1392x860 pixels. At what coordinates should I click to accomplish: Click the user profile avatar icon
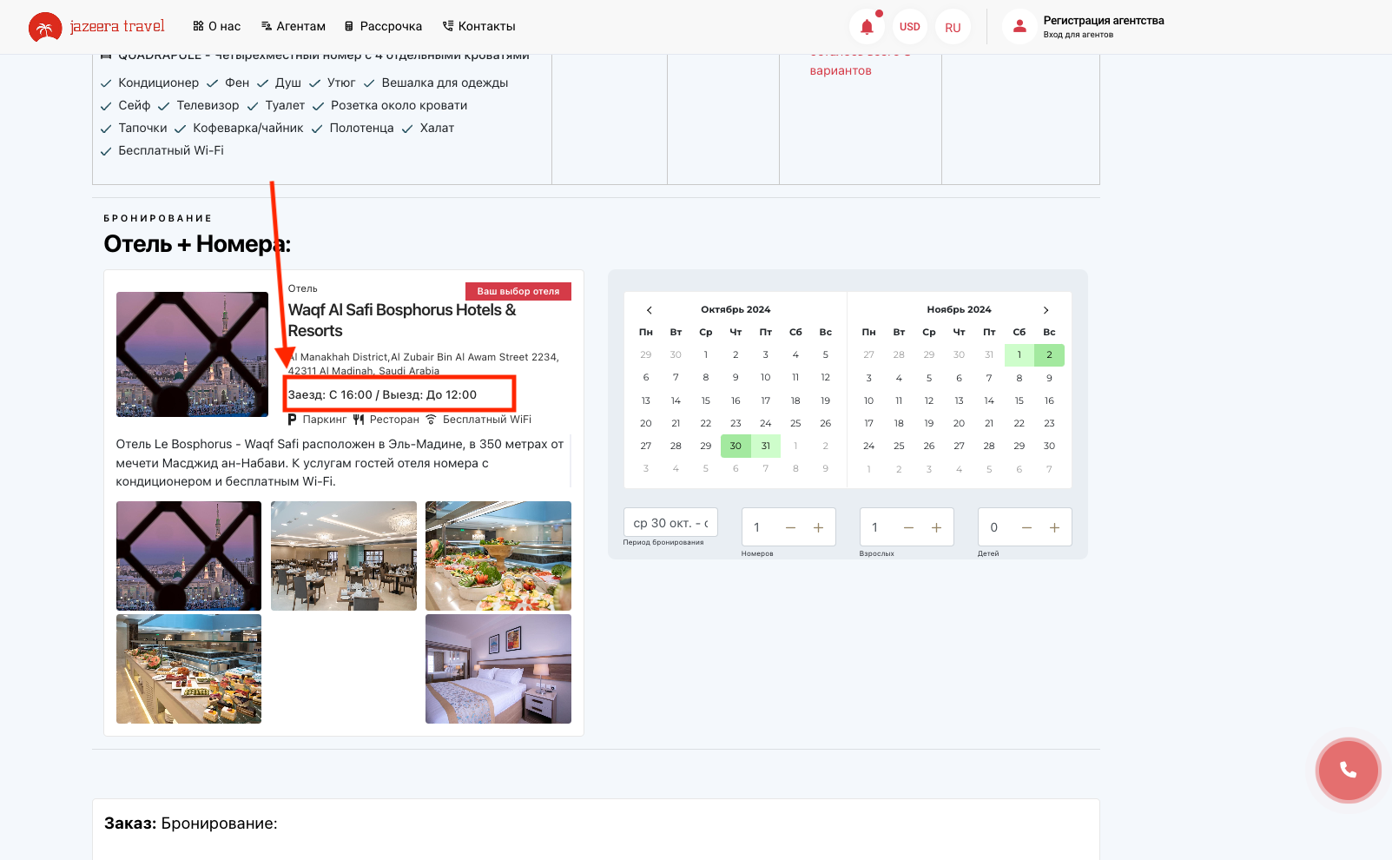coord(1019,27)
